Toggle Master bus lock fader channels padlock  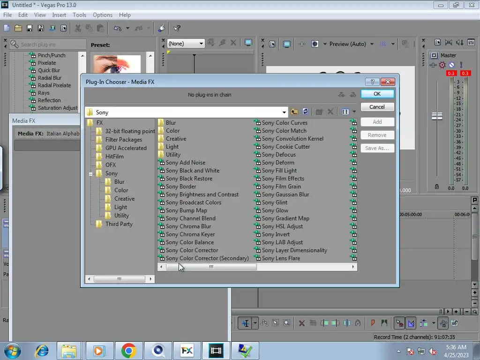click(x=437, y=187)
